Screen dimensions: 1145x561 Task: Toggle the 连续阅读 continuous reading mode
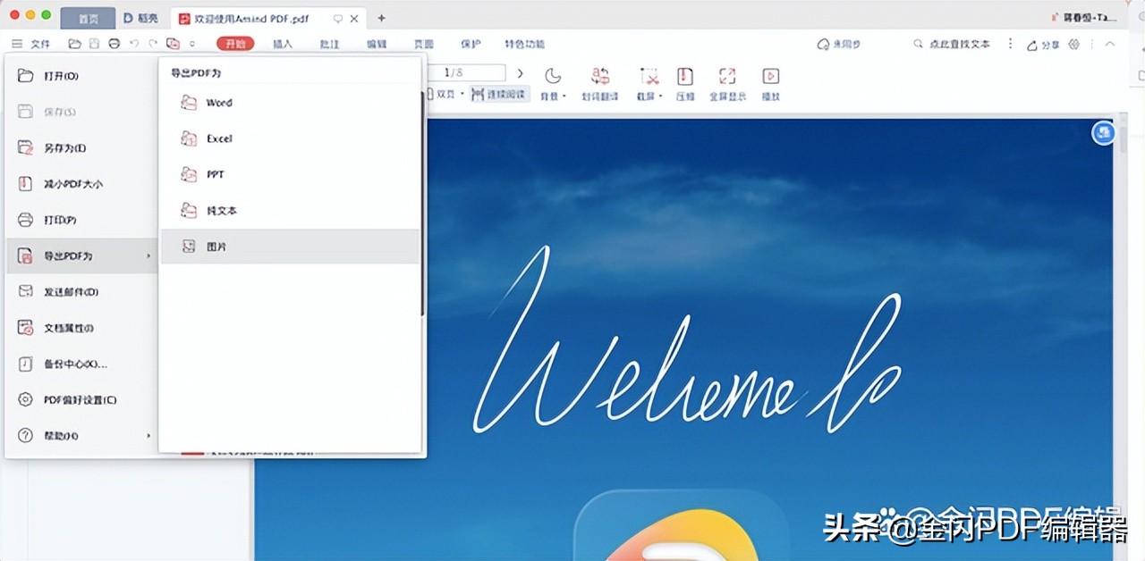click(500, 94)
